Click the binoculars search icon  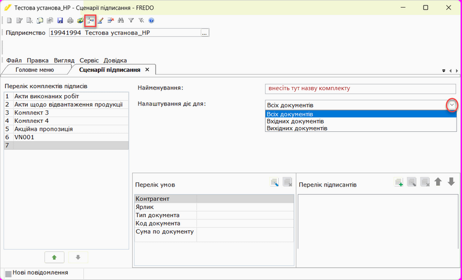(121, 20)
